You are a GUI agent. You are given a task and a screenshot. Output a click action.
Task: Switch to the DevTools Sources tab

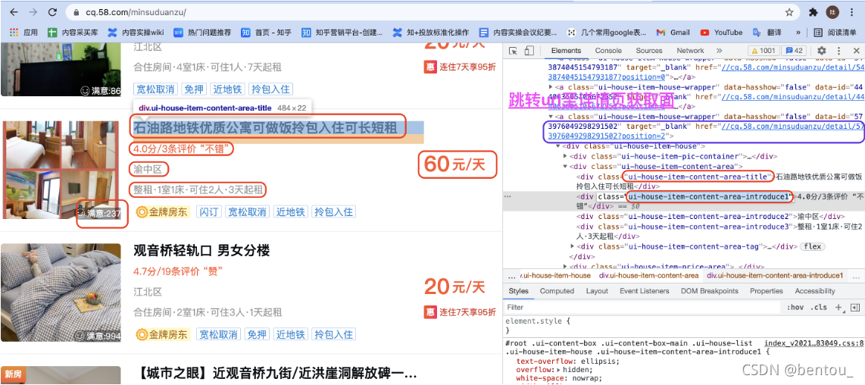(x=648, y=51)
